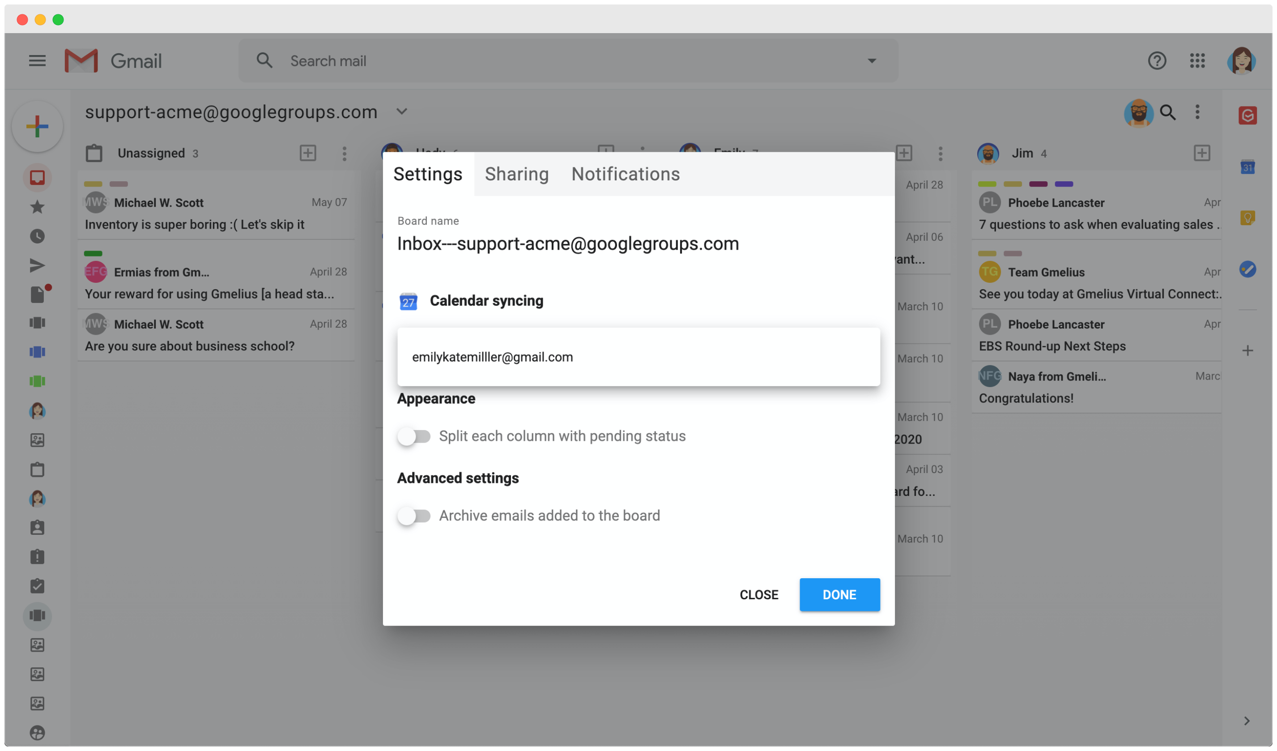Open Snoozed clock icon in sidebar
The height and width of the screenshot is (751, 1277).
point(38,236)
